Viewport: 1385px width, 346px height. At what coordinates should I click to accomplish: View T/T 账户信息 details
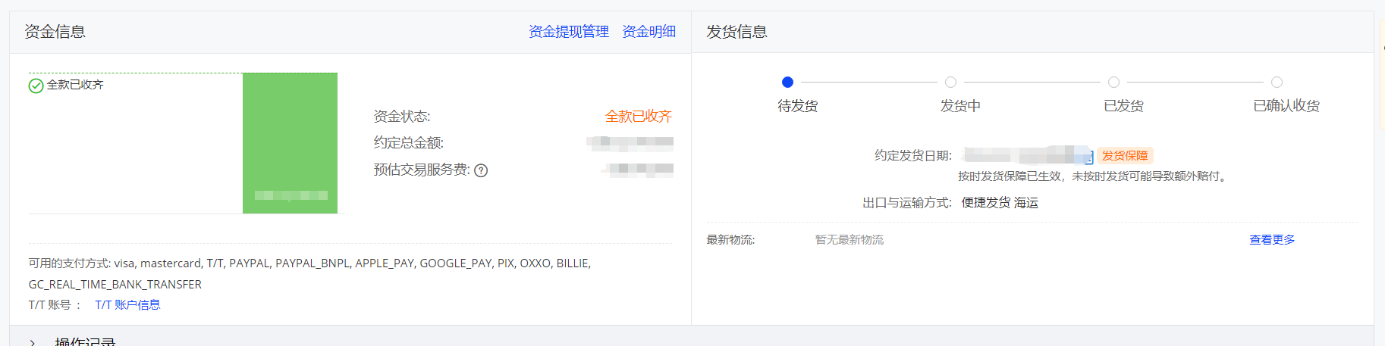(x=127, y=305)
